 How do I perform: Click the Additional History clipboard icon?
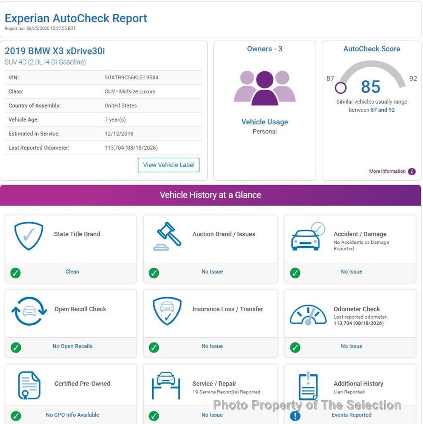tap(308, 386)
